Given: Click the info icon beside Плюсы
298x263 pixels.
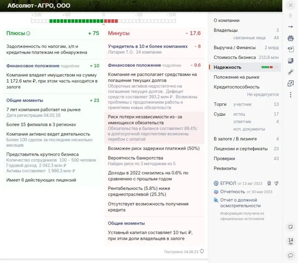Looking at the screenshot, I should (28, 33).
